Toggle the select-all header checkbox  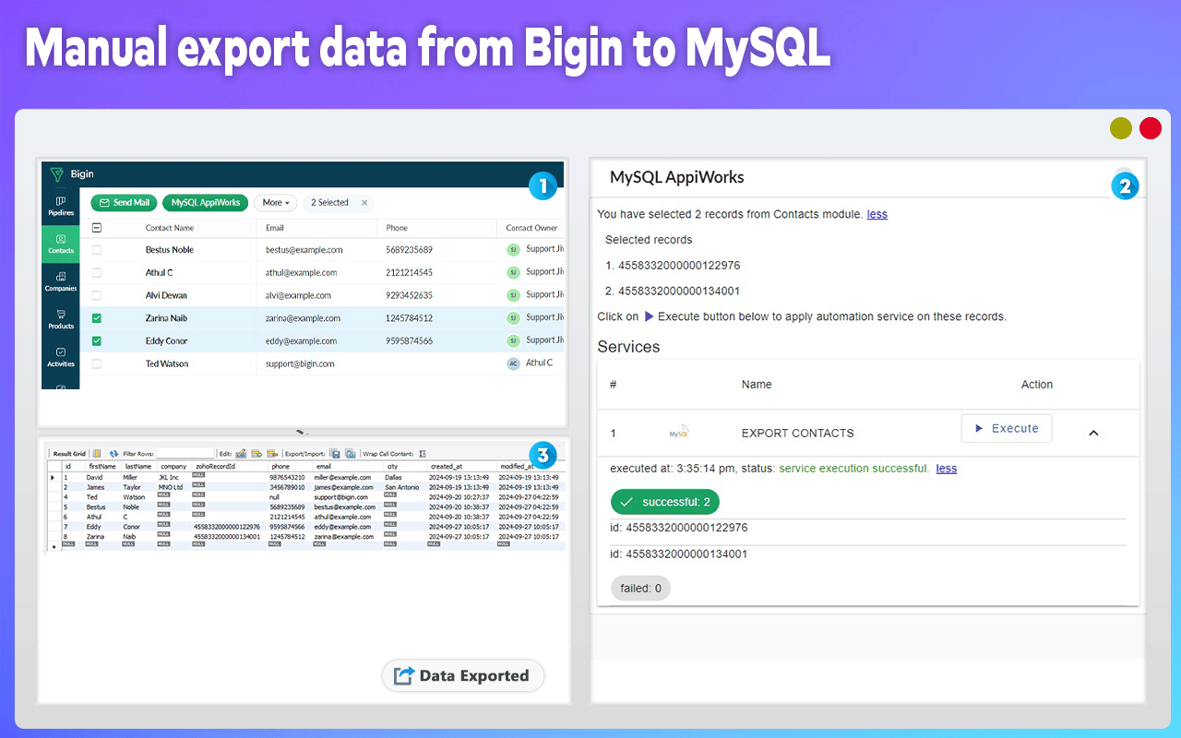[97, 228]
